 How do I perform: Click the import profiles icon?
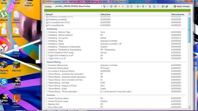pyautogui.click(x=143, y=6)
